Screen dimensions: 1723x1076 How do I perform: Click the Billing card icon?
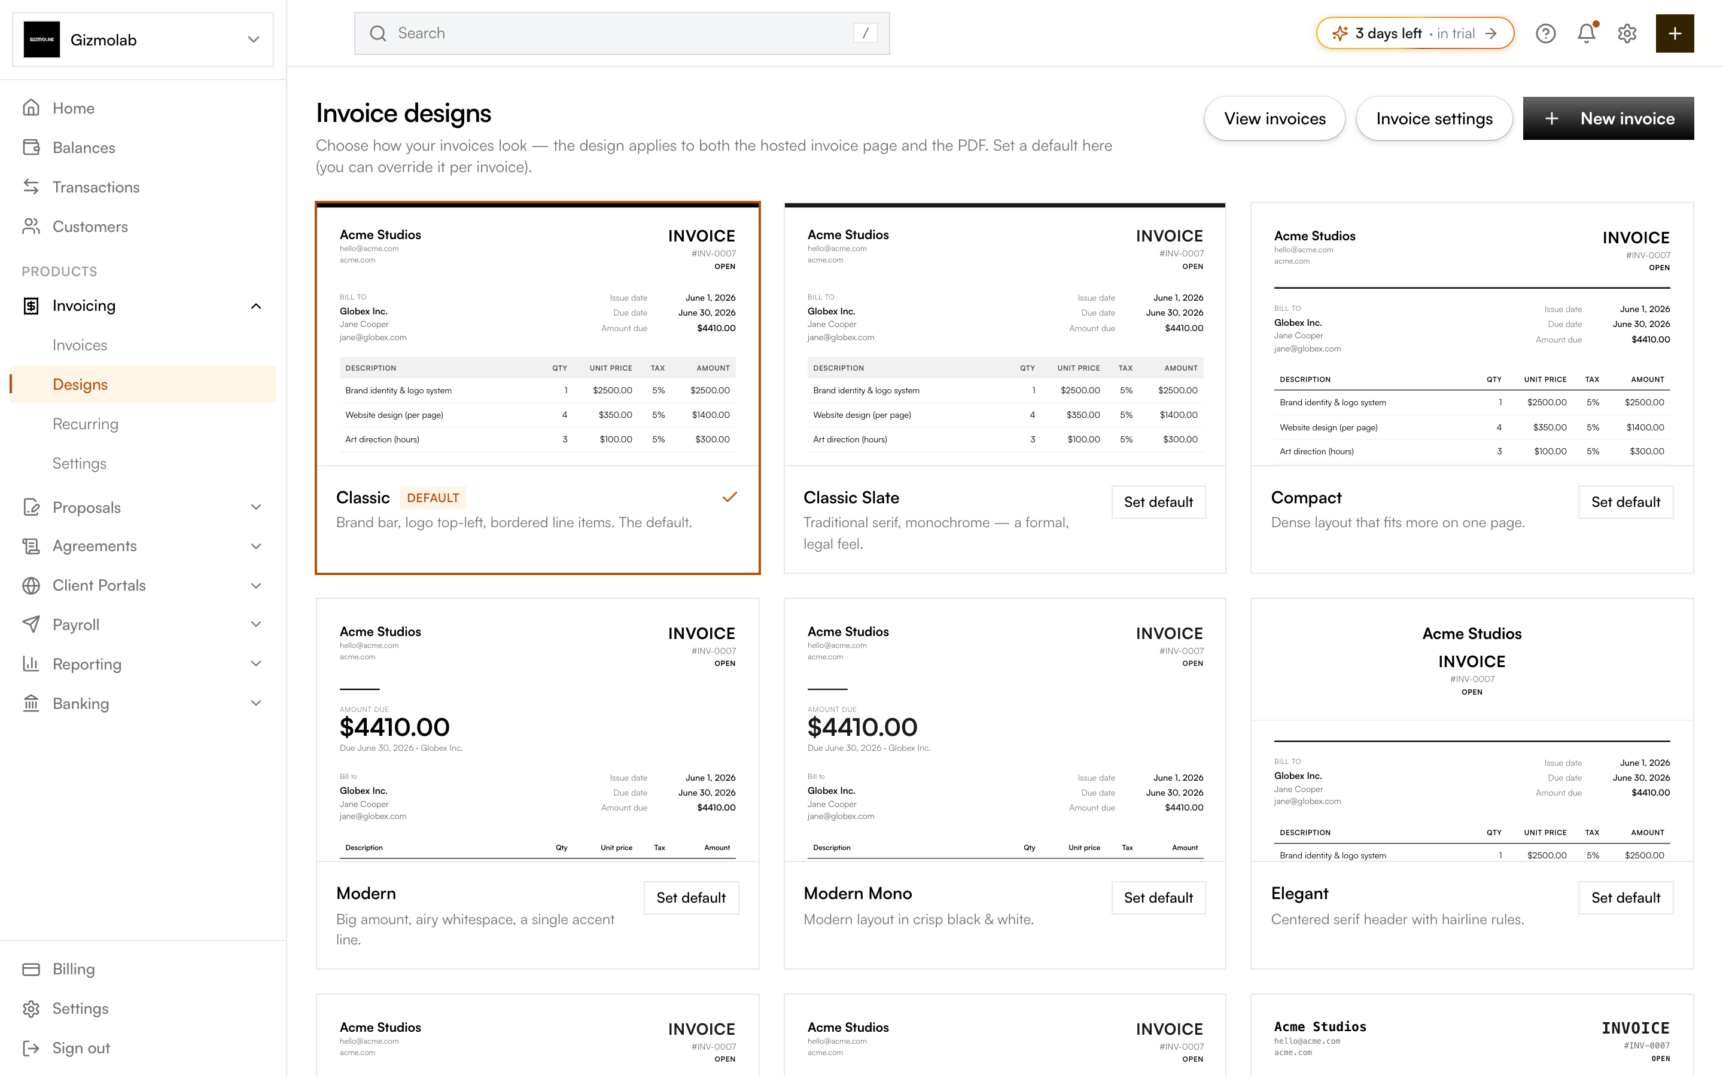coord(31,968)
